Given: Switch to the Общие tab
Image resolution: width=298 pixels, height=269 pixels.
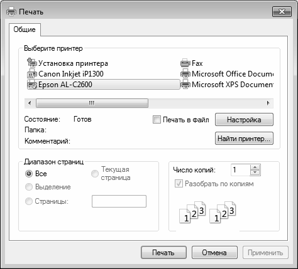Looking at the screenshot, I should 25,29.
